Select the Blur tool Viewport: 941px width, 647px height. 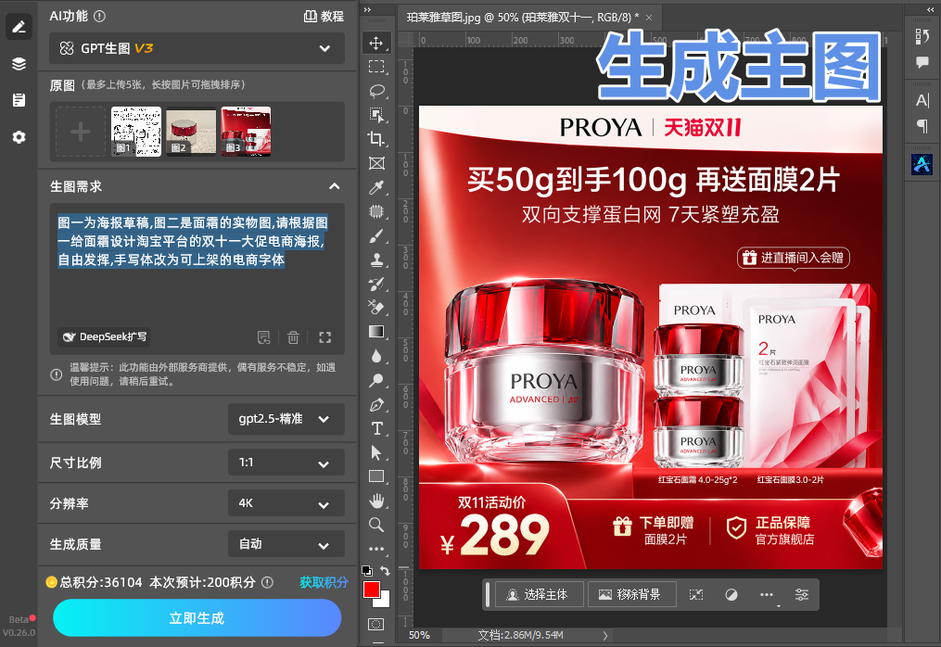(376, 357)
